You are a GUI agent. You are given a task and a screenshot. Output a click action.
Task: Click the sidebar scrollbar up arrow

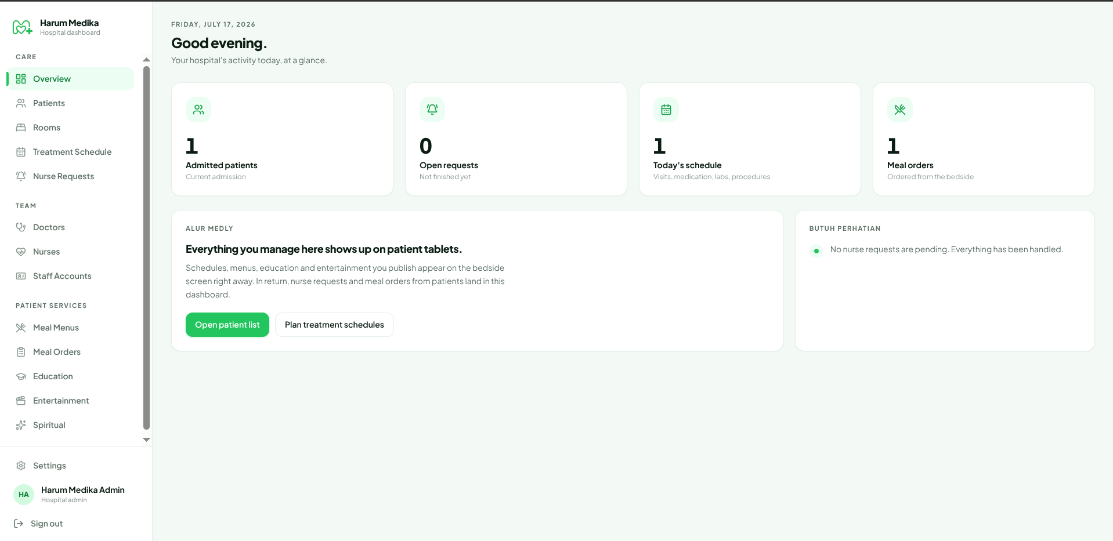click(146, 60)
